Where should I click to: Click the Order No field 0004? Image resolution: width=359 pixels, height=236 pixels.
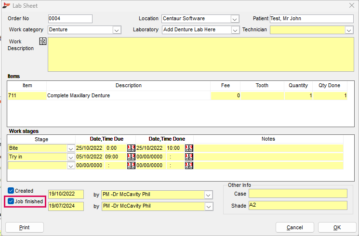[70, 19]
